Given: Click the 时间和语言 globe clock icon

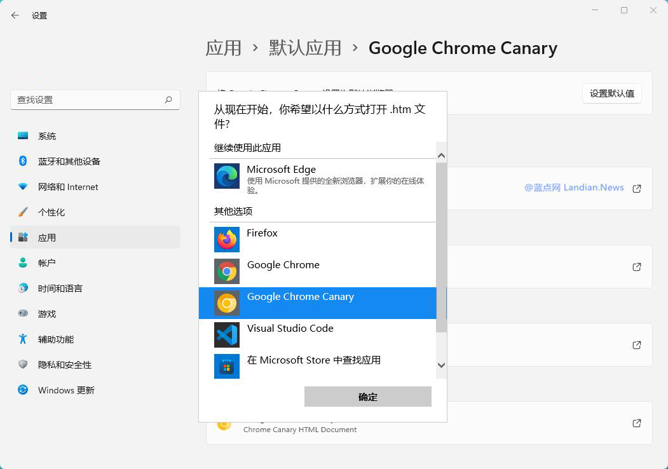Looking at the screenshot, I should [x=23, y=288].
